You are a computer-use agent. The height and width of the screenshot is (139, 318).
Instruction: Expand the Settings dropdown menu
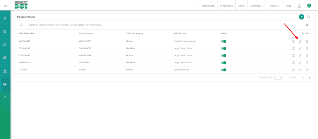[x=256, y=6]
